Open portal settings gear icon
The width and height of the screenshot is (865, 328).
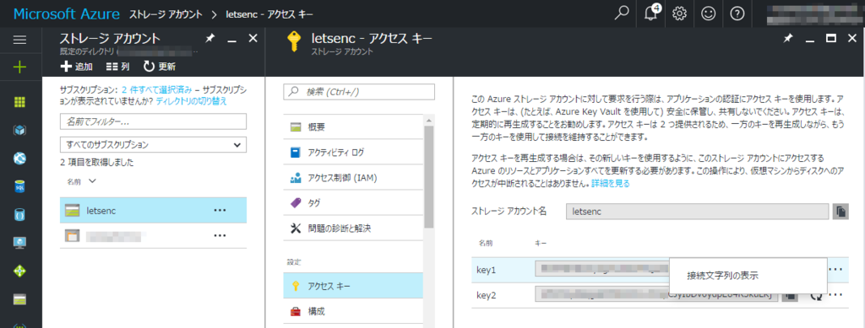point(679,13)
